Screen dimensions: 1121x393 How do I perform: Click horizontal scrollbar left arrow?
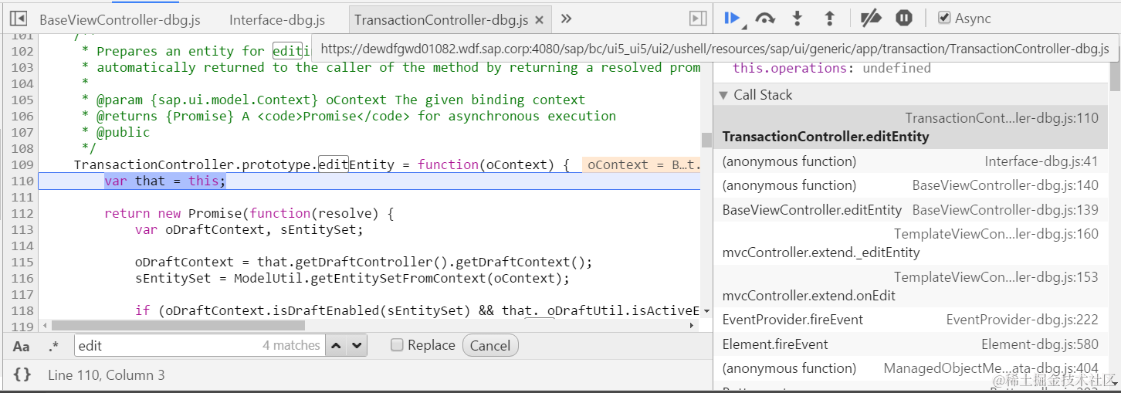coord(44,326)
